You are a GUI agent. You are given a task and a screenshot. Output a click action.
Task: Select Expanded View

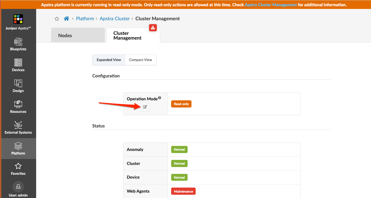pyautogui.click(x=109, y=60)
